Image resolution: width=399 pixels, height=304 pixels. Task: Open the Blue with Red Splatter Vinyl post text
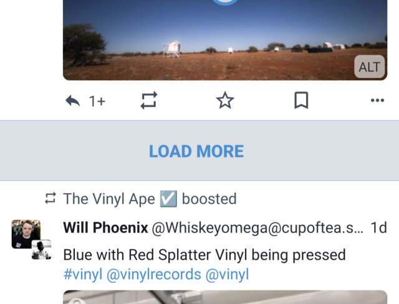coord(204,255)
